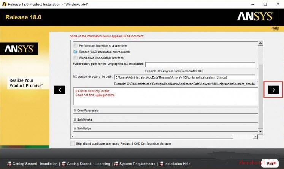Click the ANSYS title bar app icon

pyautogui.click(x=4, y=4)
